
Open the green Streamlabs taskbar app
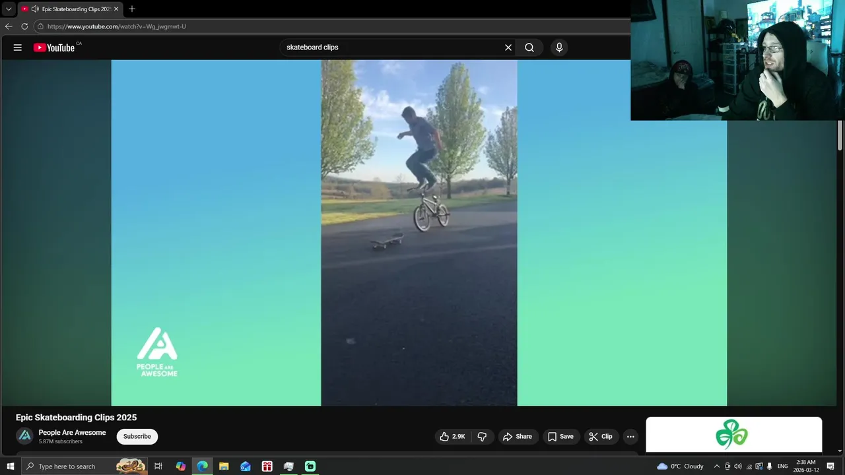coord(310,466)
